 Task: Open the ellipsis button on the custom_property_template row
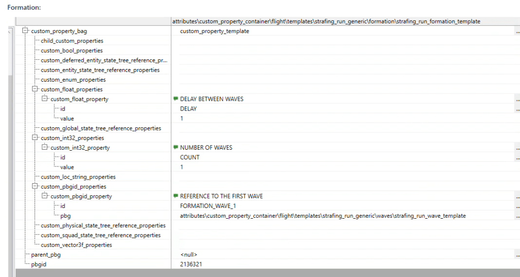517,31
